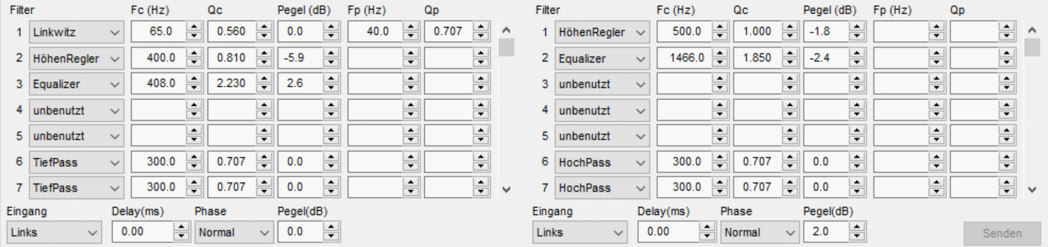Click the Senden button
Screen dimensions: 1048x247
tap(1002, 233)
